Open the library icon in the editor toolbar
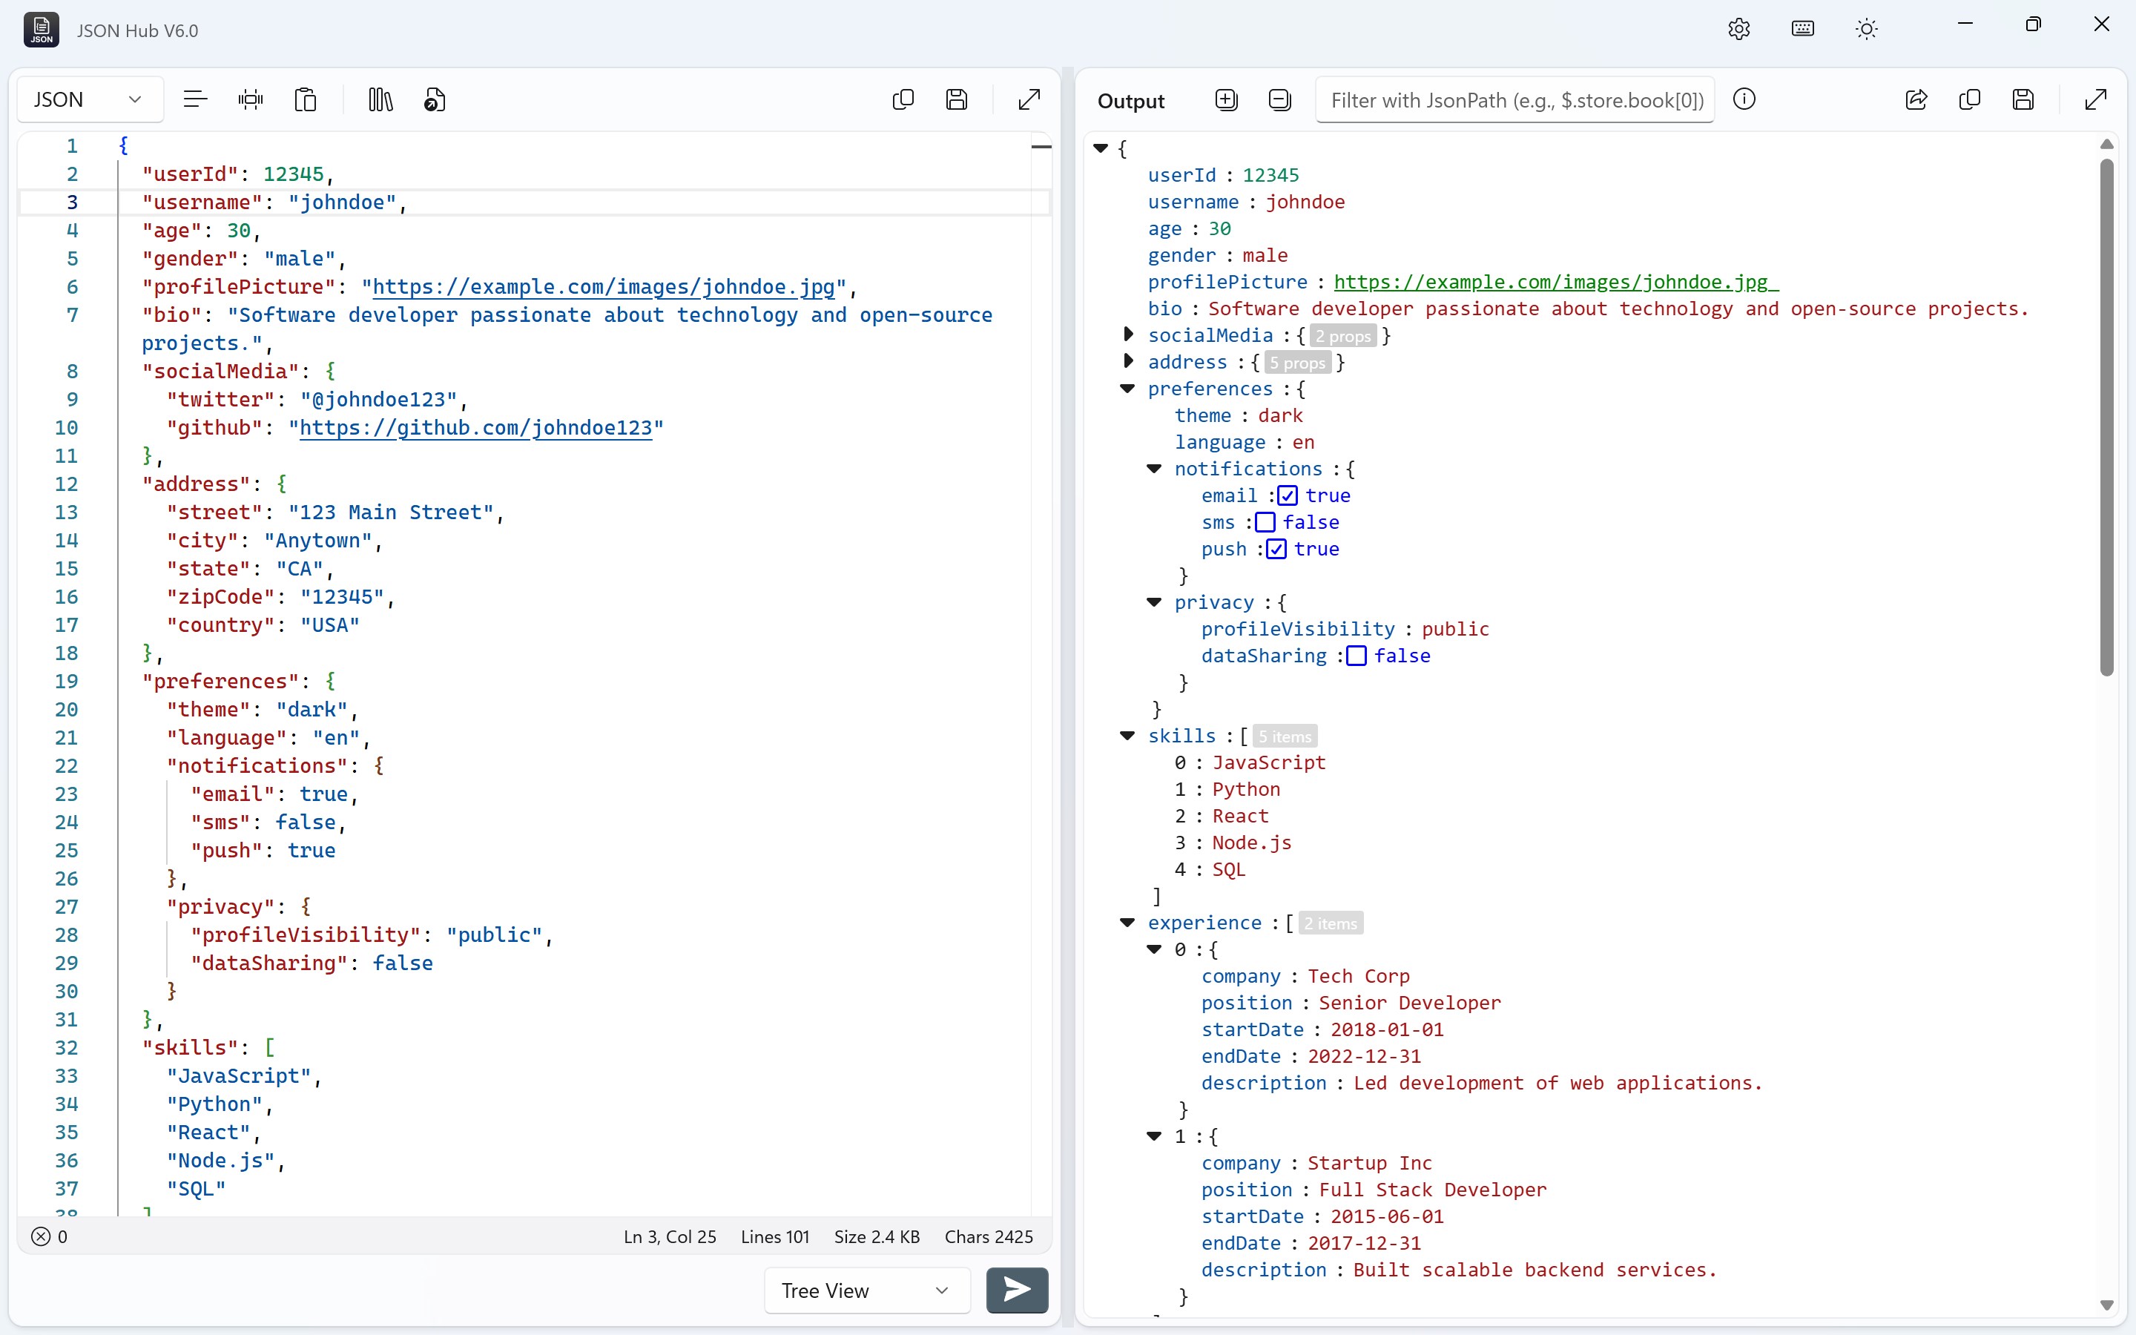This screenshot has width=2136, height=1335. (379, 99)
